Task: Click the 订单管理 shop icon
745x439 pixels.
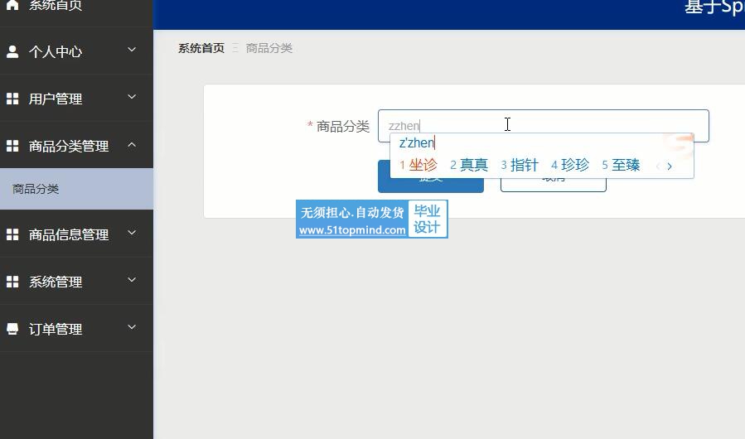Action: point(12,328)
